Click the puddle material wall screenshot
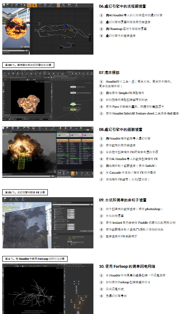191x314 pixels. [48, 223]
